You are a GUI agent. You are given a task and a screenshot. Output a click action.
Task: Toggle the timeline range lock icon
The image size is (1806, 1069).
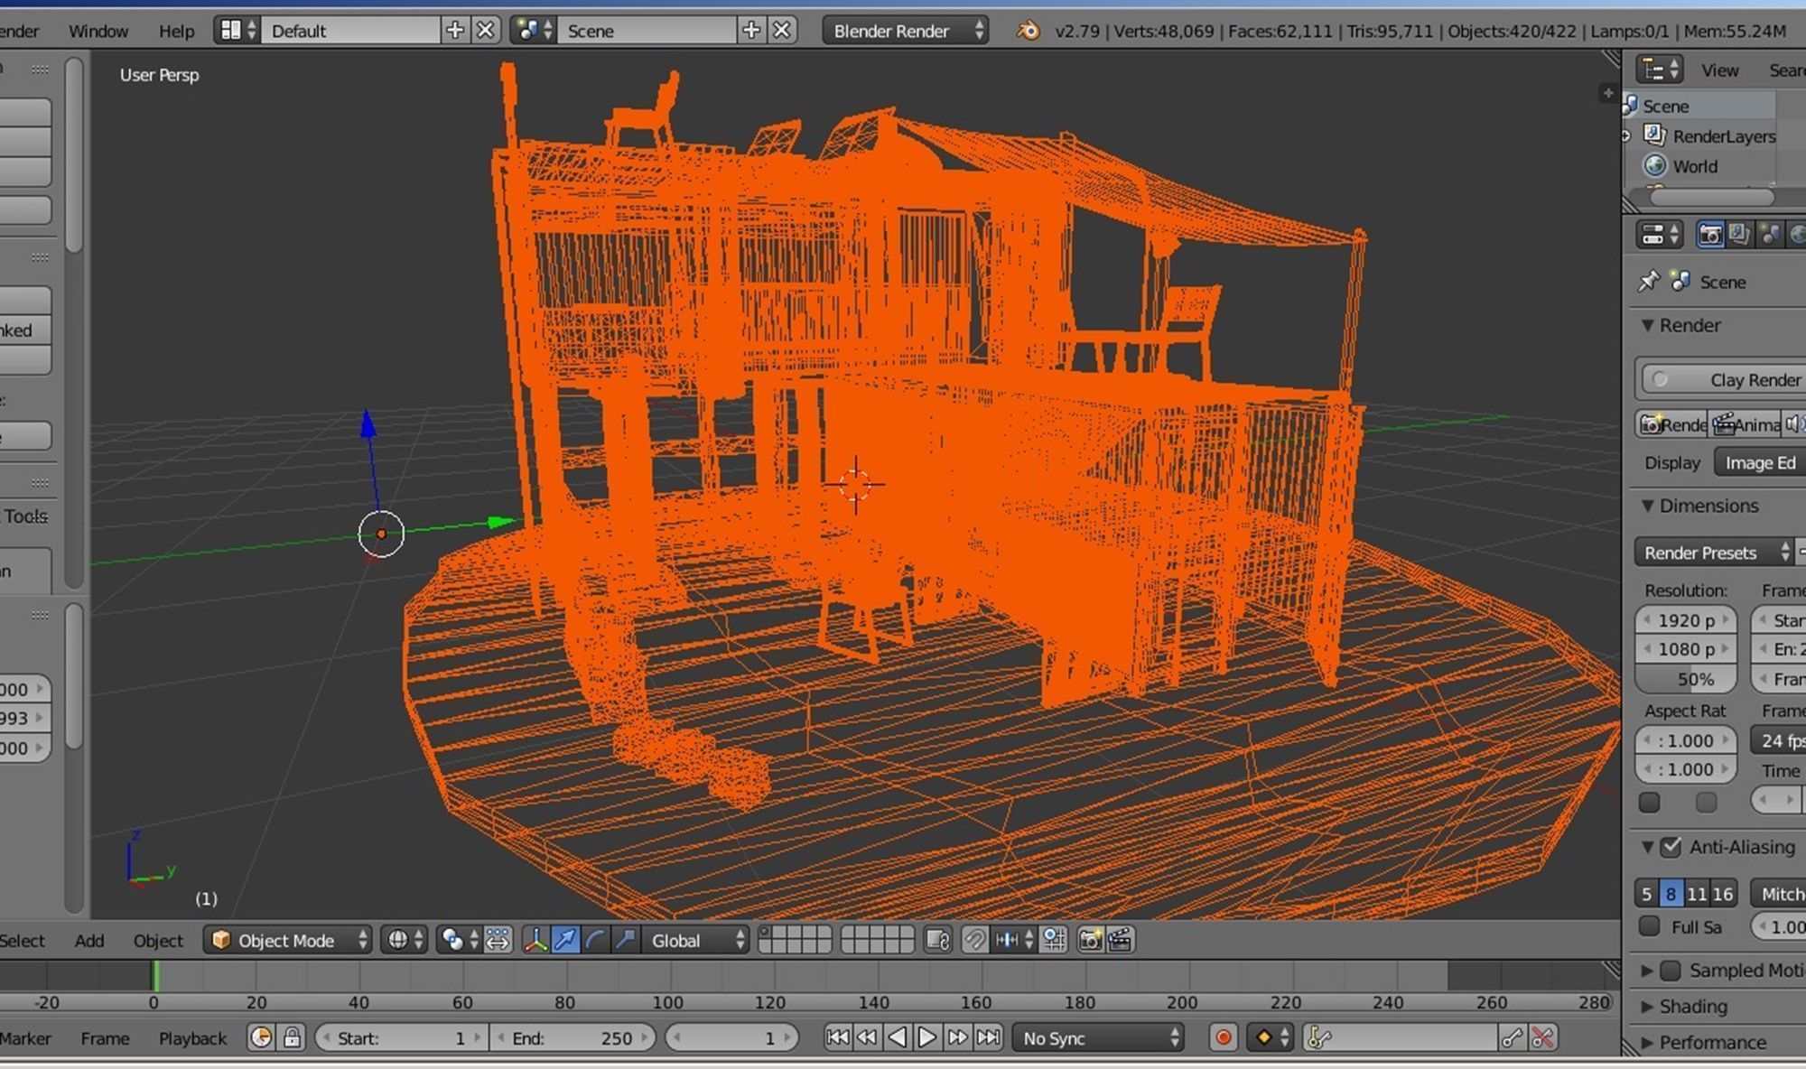point(292,1037)
